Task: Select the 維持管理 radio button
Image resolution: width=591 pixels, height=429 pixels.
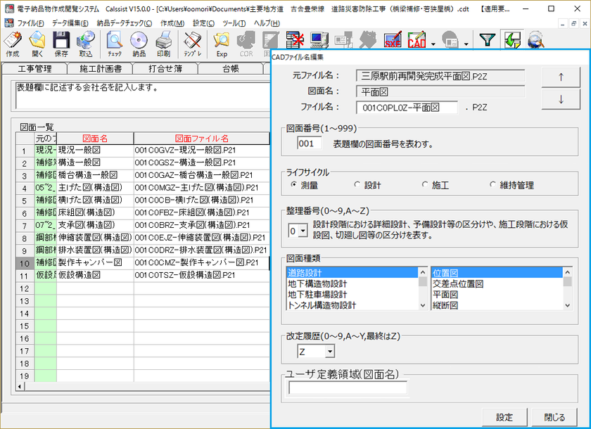Action: coord(492,186)
